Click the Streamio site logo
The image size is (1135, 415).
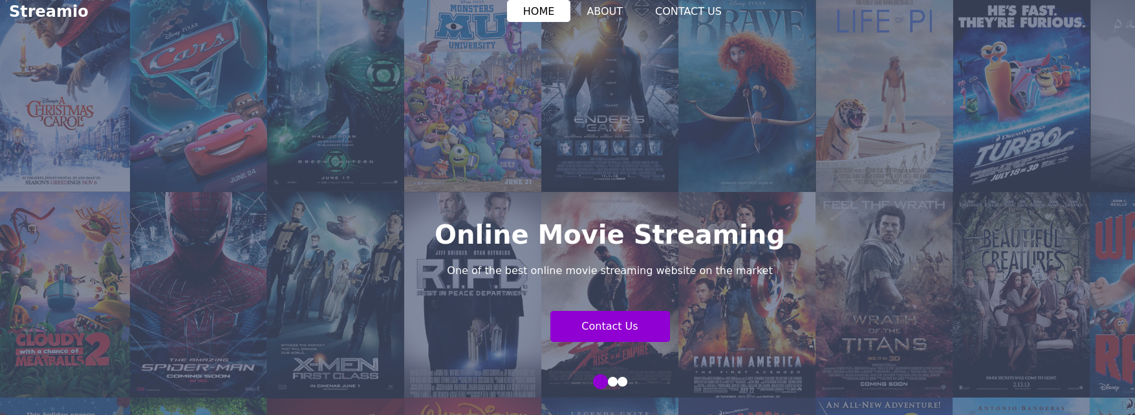tap(49, 11)
